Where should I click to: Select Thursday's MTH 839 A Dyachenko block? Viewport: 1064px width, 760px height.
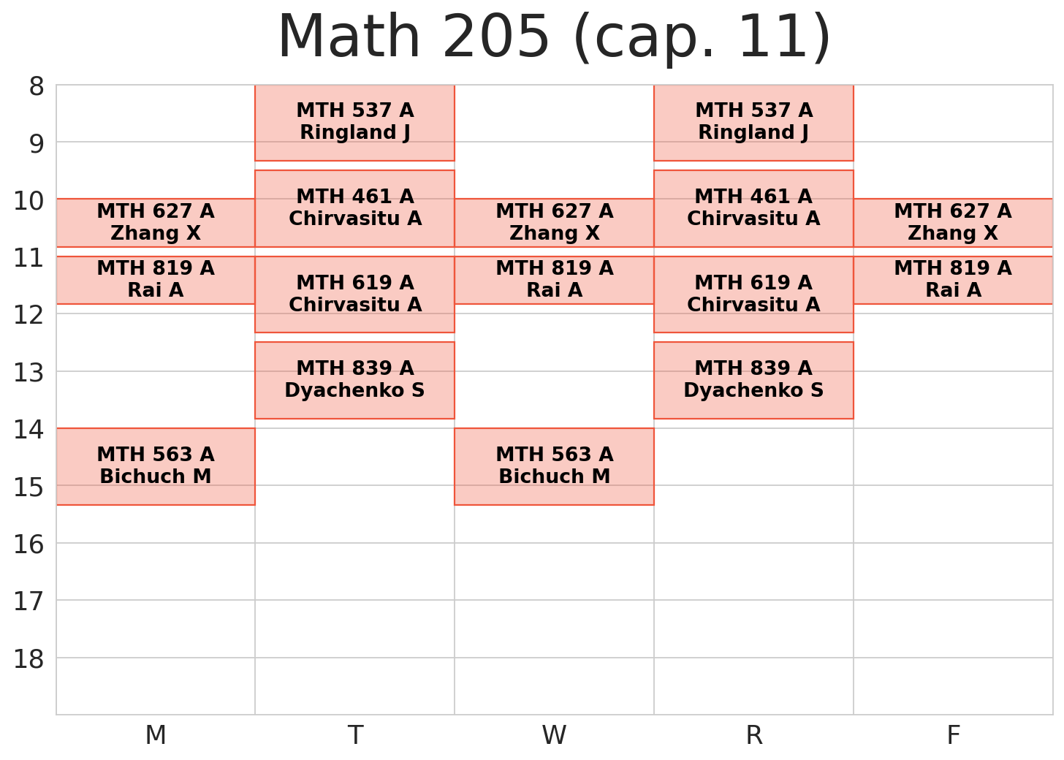(753, 379)
